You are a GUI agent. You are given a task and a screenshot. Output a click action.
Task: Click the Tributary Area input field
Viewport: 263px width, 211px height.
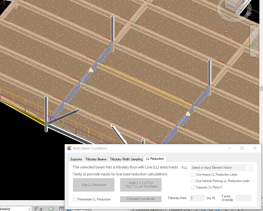click(x=197, y=198)
